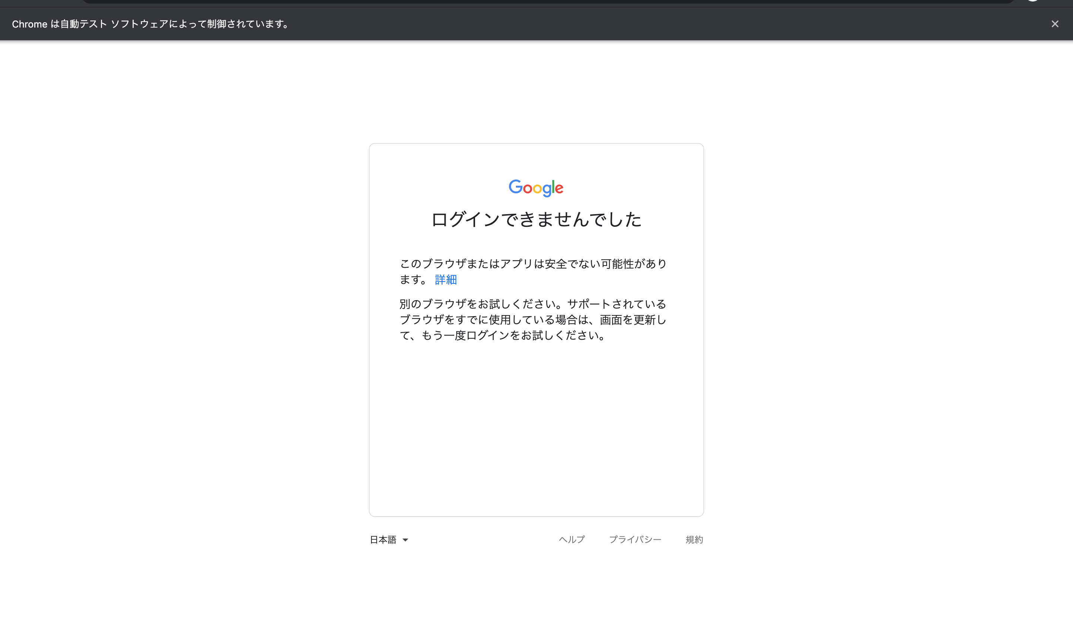Click the red e in the Google logo
The image size is (1073, 619).
tap(559, 189)
